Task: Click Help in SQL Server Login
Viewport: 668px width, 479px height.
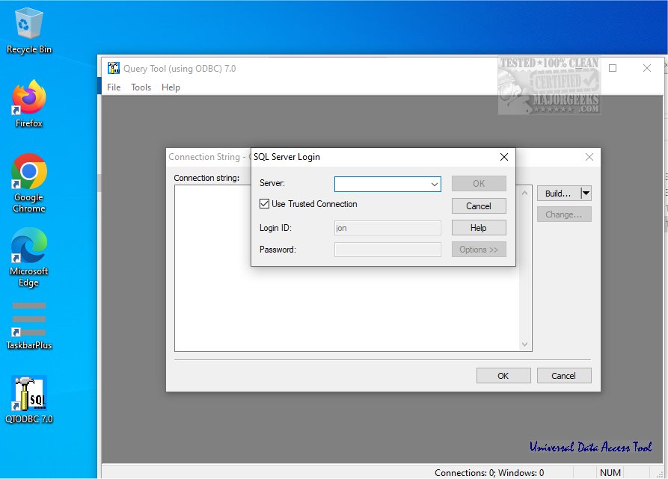Action: coord(479,228)
